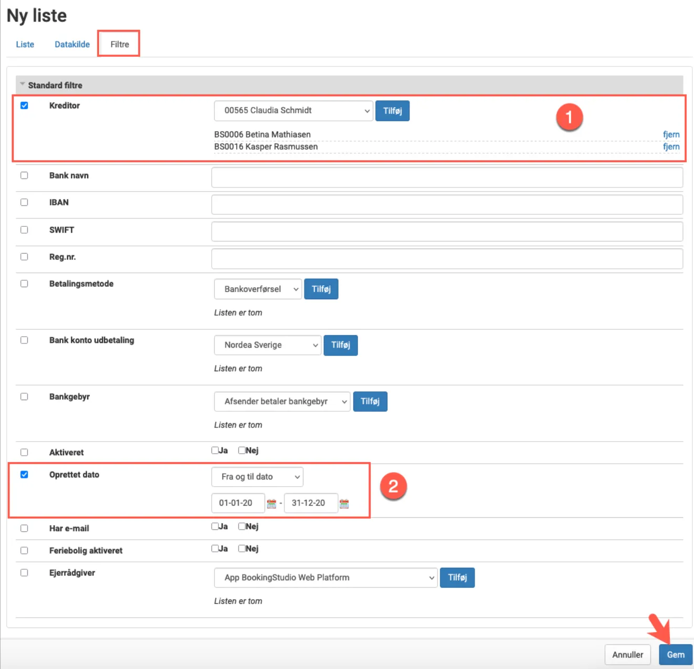Viewport: 694px width, 669px height.
Task: Uncheck the Kreditor filter checkbox
Action: tap(24, 106)
